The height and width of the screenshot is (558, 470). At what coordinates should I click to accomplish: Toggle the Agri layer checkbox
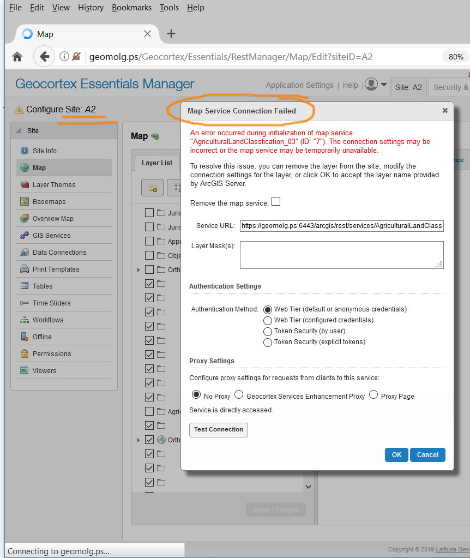pos(149,411)
